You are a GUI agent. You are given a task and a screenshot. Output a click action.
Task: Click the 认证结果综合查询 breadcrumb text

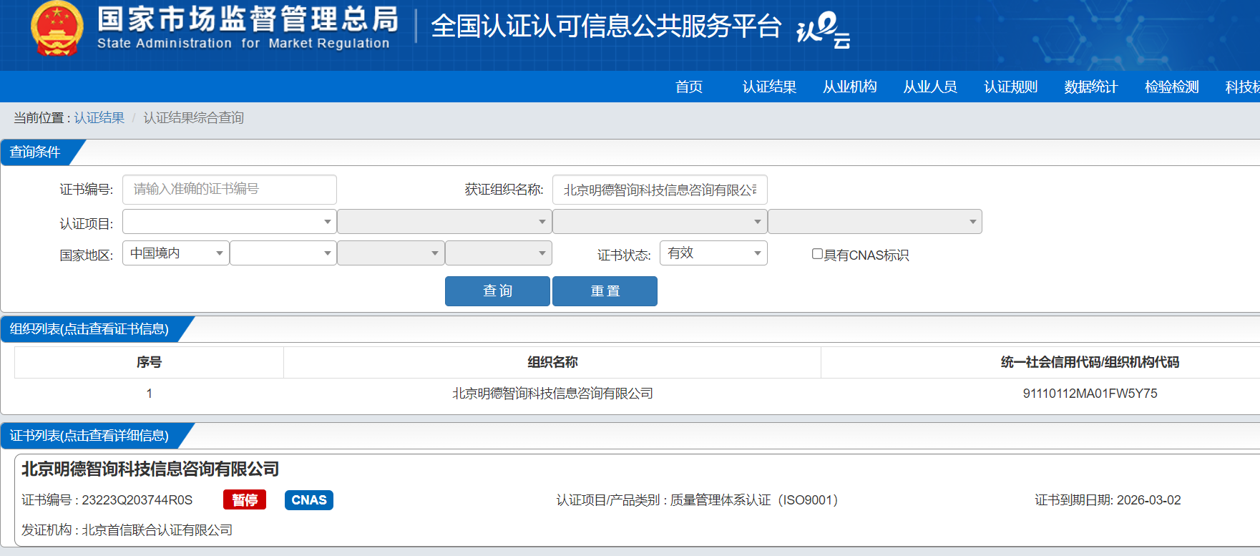pyautogui.click(x=193, y=117)
